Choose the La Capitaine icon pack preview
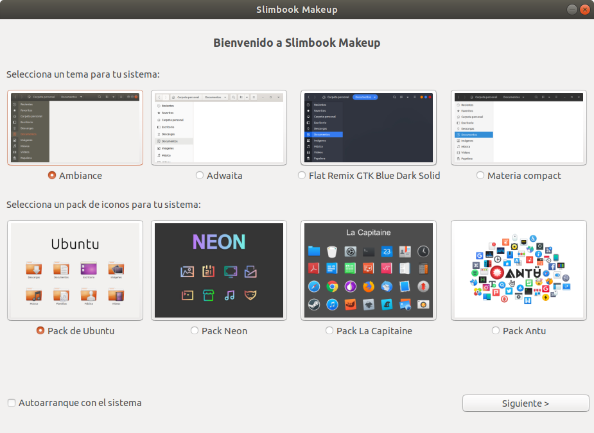 [368, 270]
